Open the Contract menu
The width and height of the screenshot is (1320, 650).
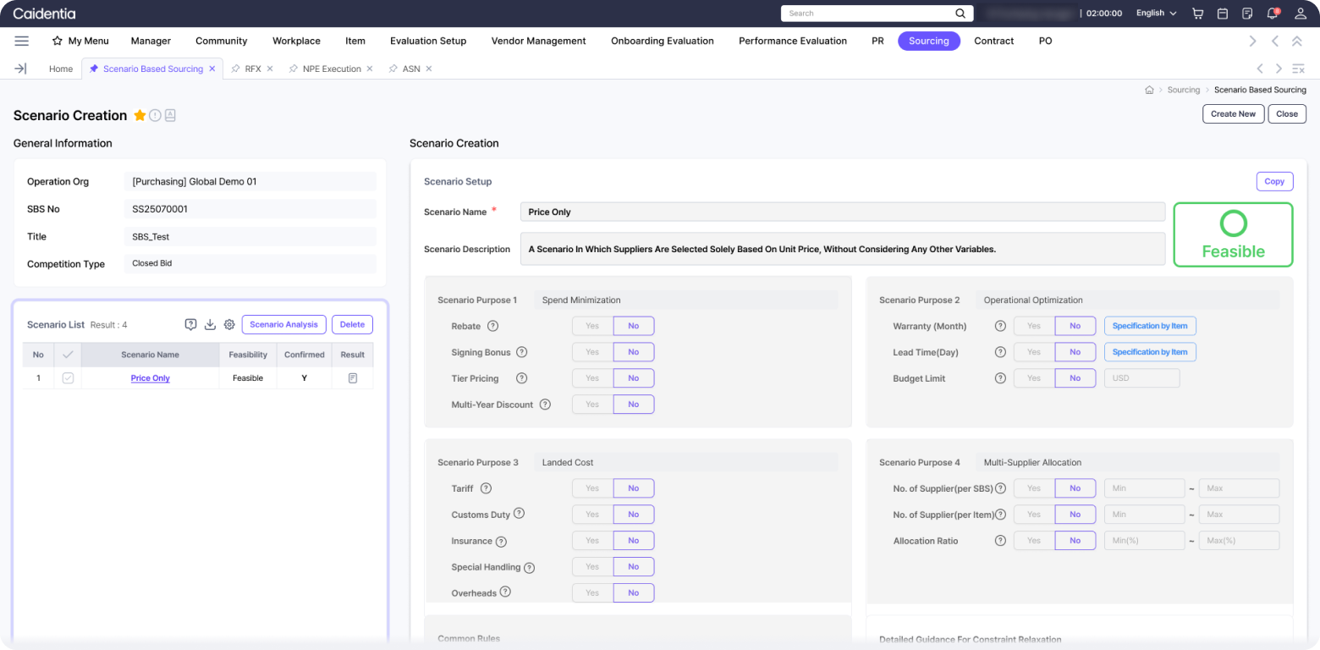tap(993, 41)
